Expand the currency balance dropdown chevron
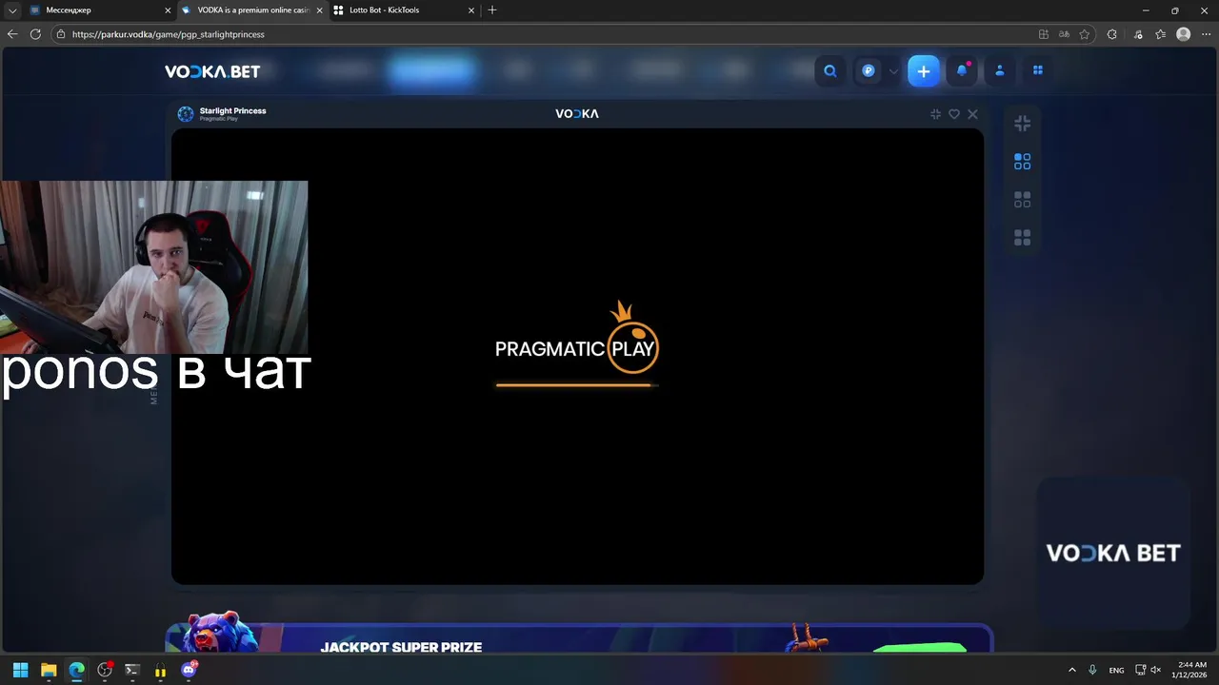1219x685 pixels. [893, 71]
